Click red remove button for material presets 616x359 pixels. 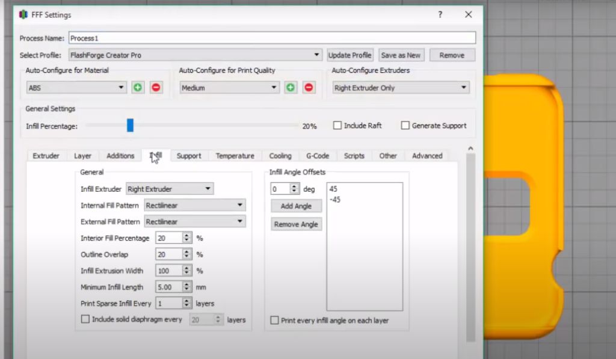[x=156, y=88]
